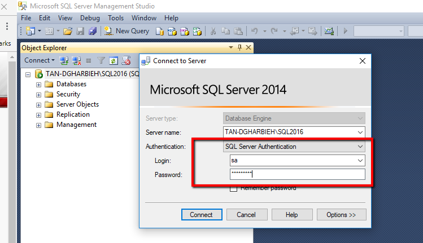The width and height of the screenshot is (423, 243).
Task: Open the Undo history dropdown arrow
Action: tap(265, 32)
